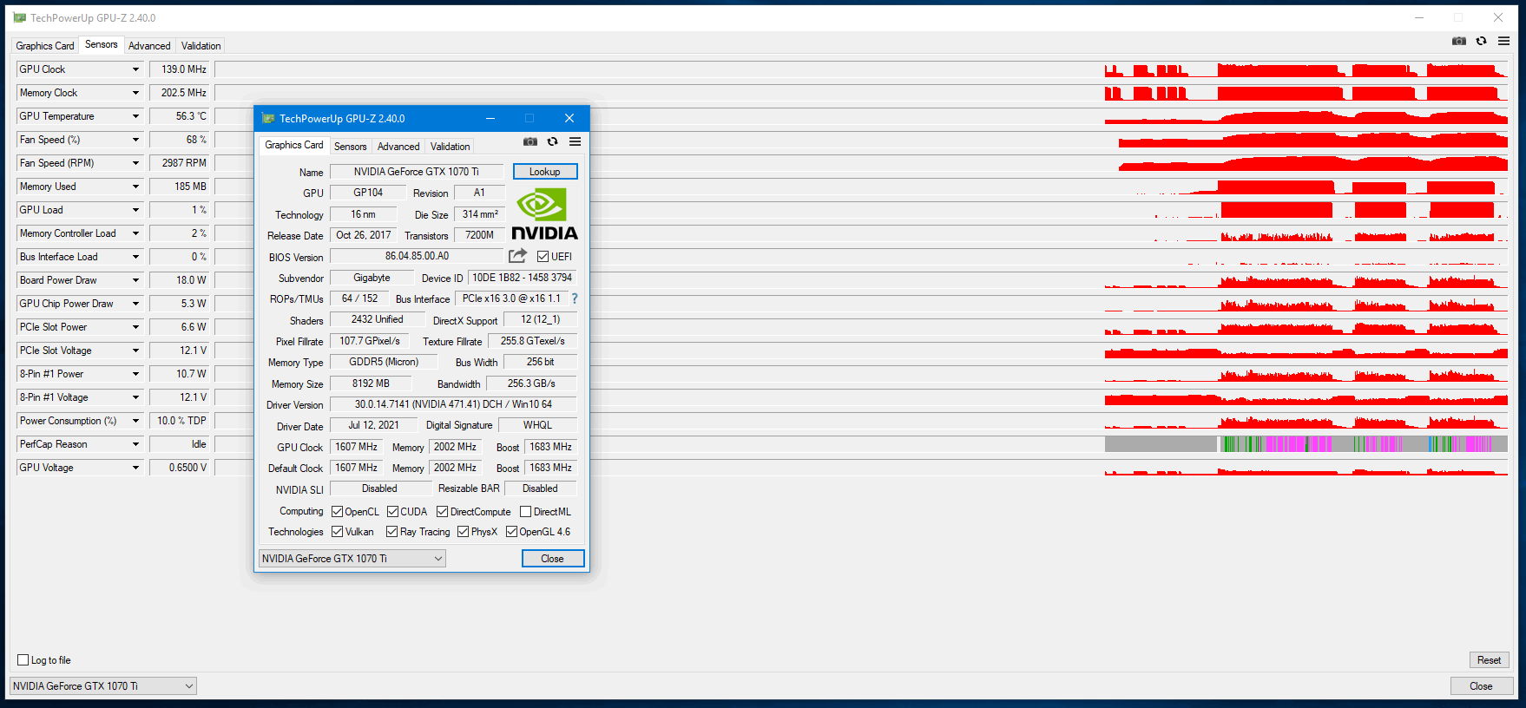Open the GPU selector dropdown in the Sensors window
1526x708 pixels.
click(x=103, y=685)
